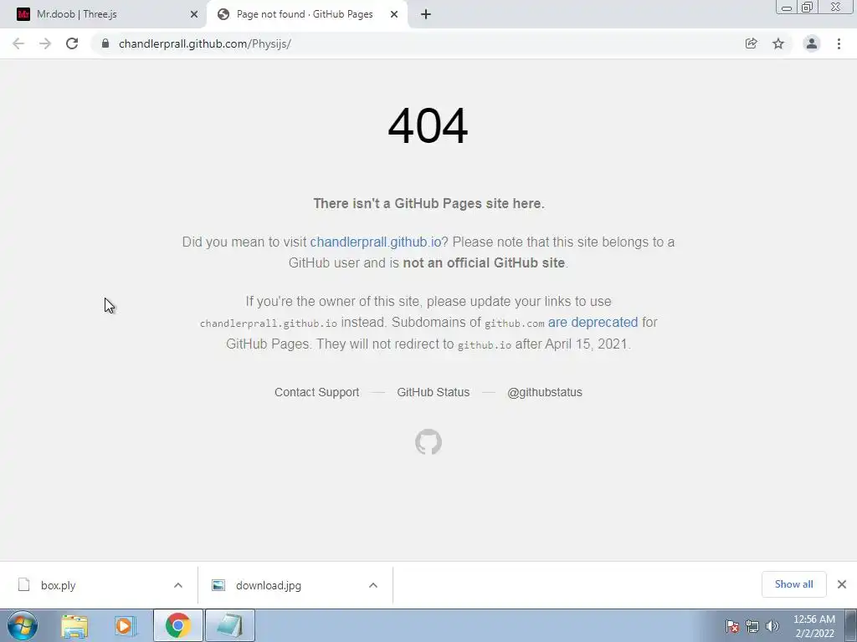Bookmark this page with the star icon

click(778, 43)
